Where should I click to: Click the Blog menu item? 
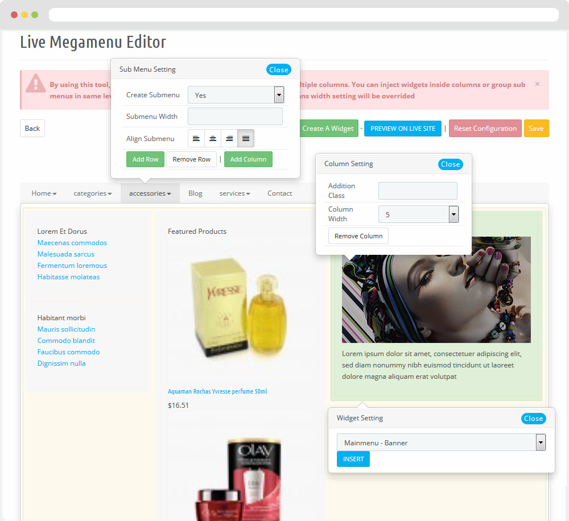pos(195,193)
